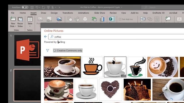184x103 pixels.
Task: Click the coffee search field
Action: pyautogui.click(x=116, y=37)
